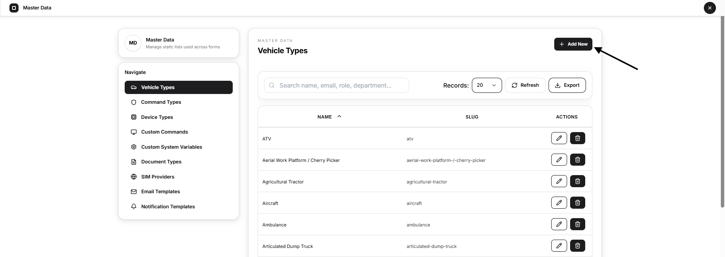The image size is (725, 257).
Task: Close the Master Data panel with X
Action: (710, 8)
